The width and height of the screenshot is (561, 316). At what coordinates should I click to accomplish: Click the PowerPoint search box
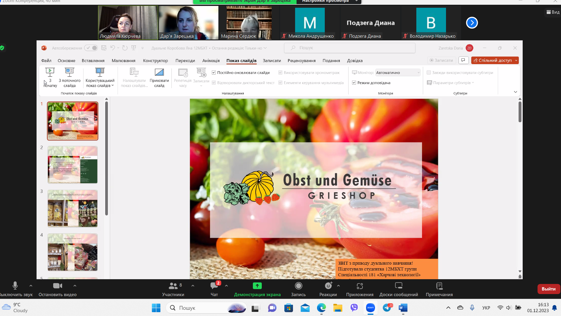[x=350, y=48]
